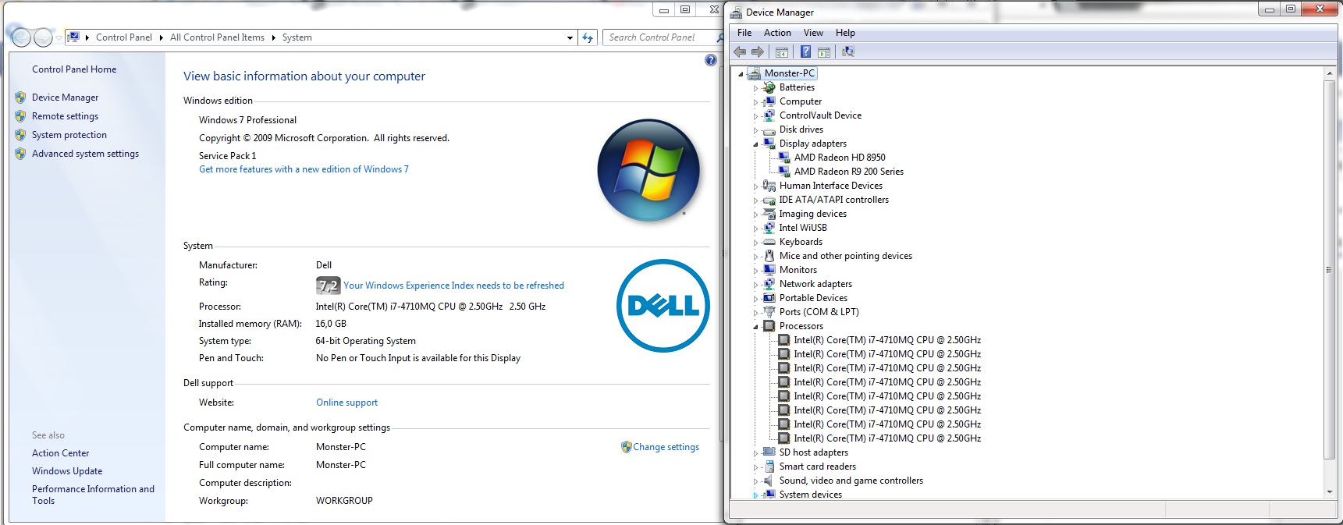
Task: Select the AMD Radeon HD 8950 device
Action: tap(839, 158)
